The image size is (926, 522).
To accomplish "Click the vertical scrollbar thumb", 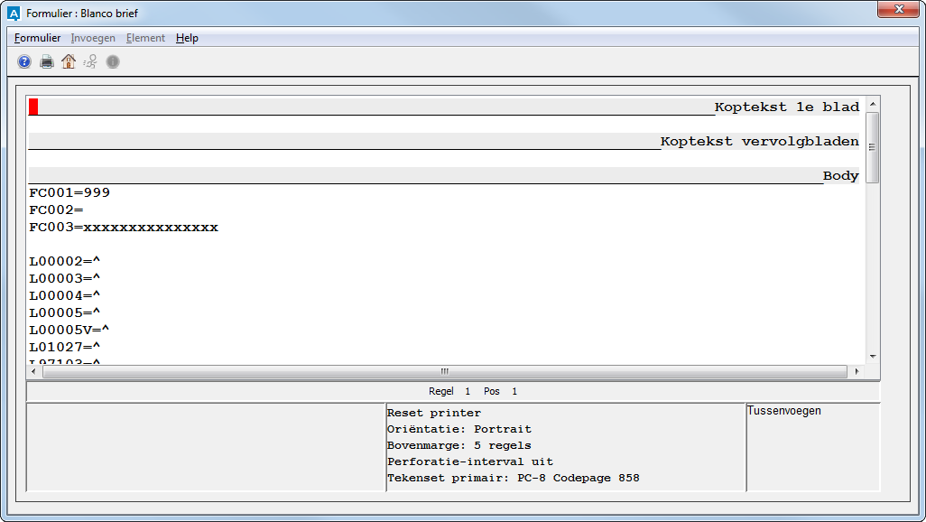I will pyautogui.click(x=872, y=147).
